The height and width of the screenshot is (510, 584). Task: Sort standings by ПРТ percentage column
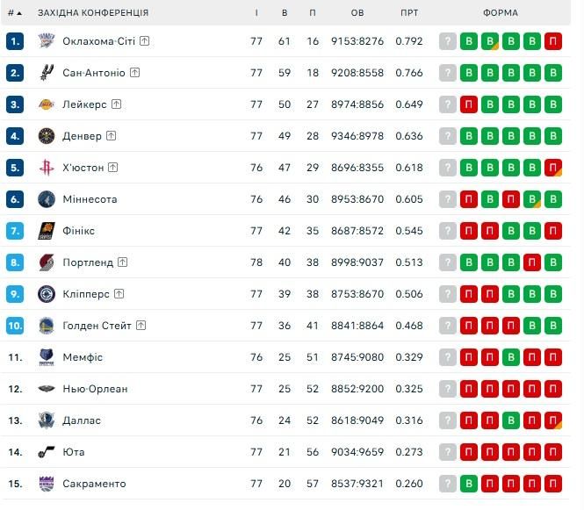click(x=409, y=13)
